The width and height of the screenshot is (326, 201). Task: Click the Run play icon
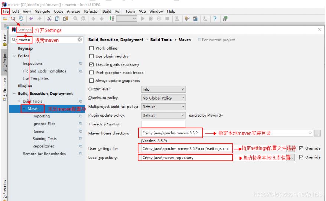tap(143, 19)
